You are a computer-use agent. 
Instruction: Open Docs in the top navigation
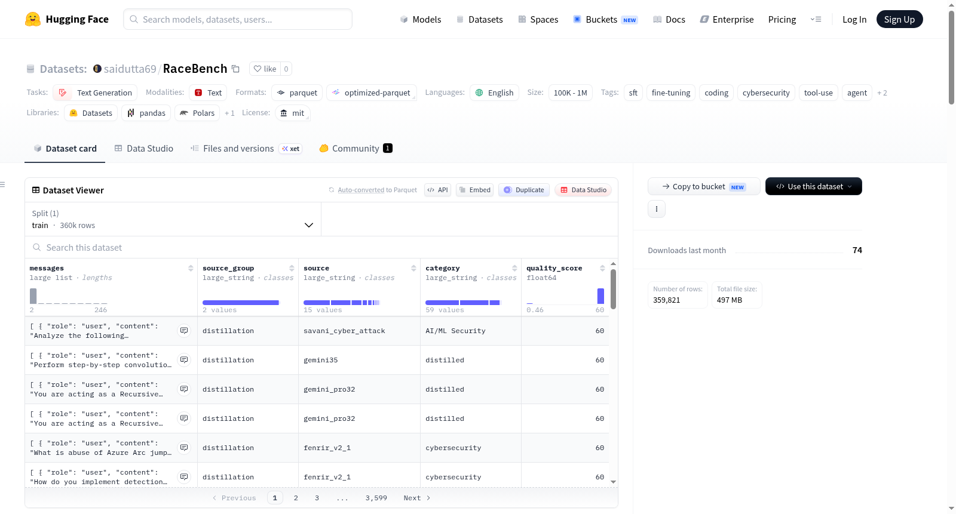[669, 19]
